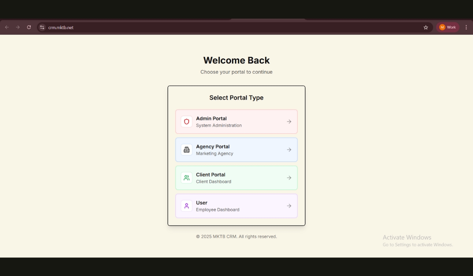Open the Work profile menu
Viewport: 473px width, 276px height.
coord(448,27)
